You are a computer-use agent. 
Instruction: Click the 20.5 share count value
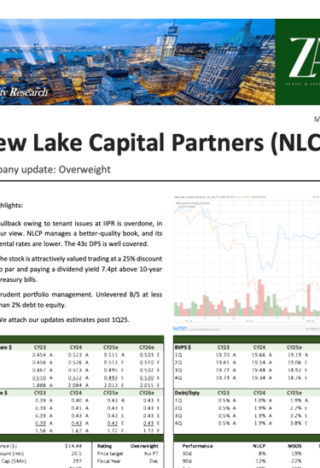click(x=77, y=453)
